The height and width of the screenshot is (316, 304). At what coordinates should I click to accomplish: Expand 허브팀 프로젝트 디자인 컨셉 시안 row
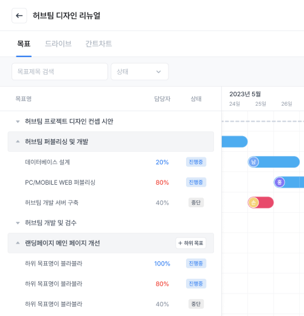[18, 122]
